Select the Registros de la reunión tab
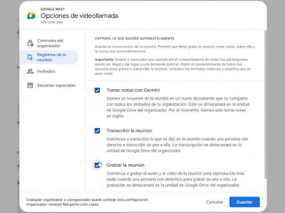Viewport: 285px width, 213px height. click(x=49, y=57)
